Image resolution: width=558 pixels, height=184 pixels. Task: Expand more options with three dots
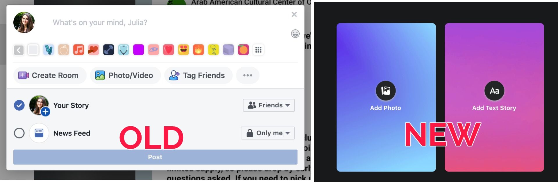pos(248,75)
